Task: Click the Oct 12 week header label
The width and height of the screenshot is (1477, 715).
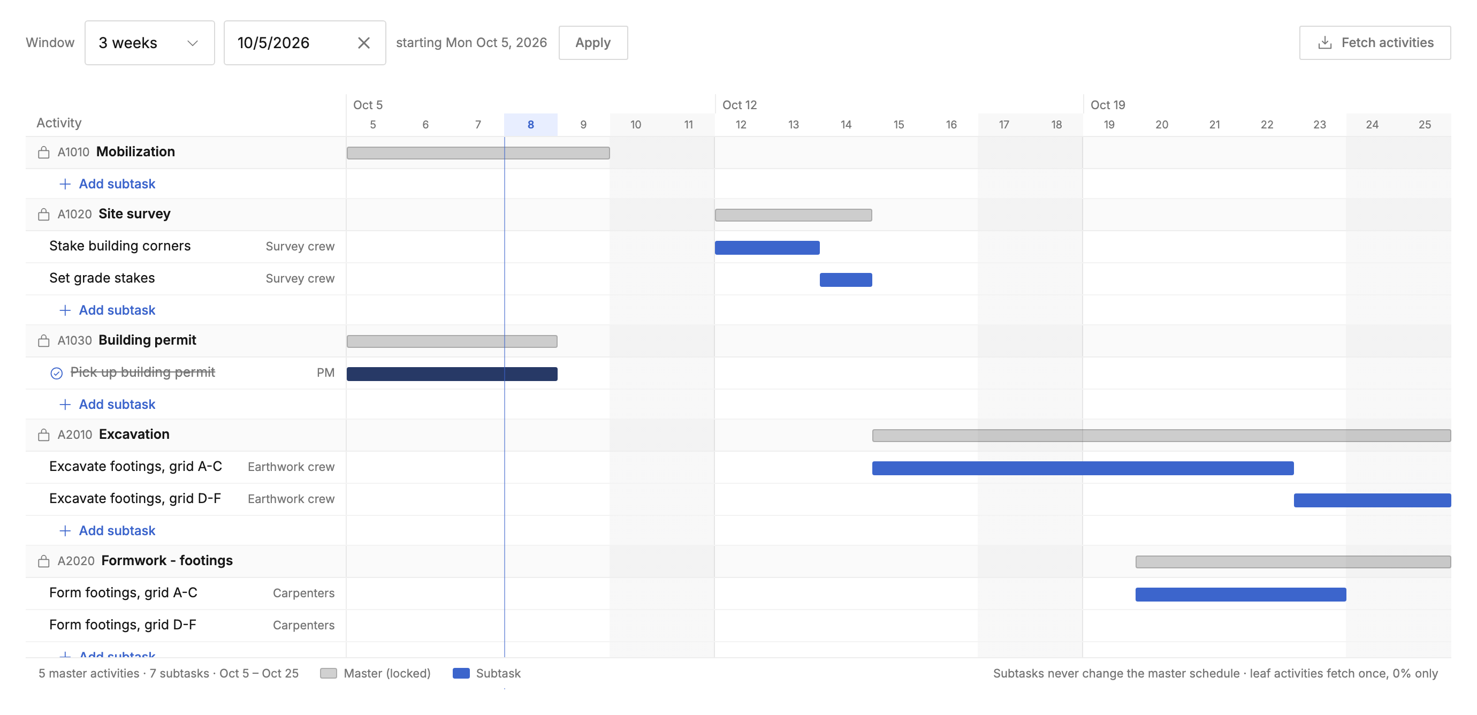Action: point(740,105)
